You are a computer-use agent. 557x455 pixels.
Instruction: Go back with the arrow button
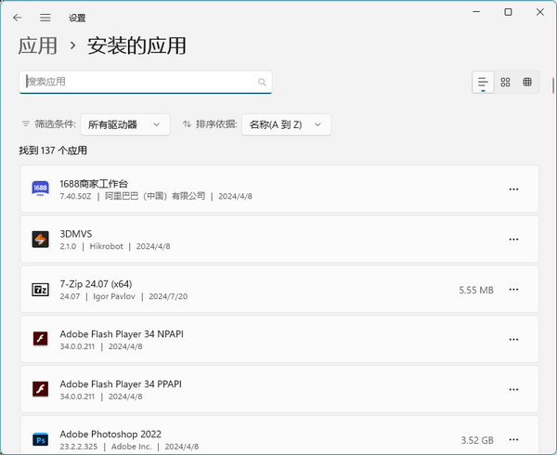tap(17, 18)
